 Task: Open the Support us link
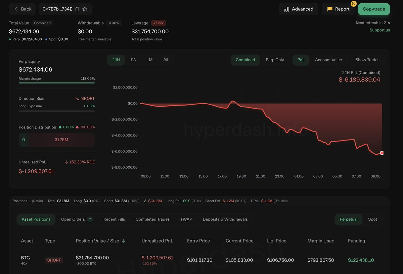379,30
